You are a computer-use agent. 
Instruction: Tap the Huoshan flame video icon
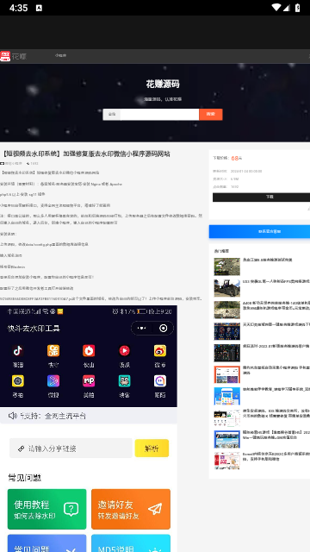click(x=89, y=351)
